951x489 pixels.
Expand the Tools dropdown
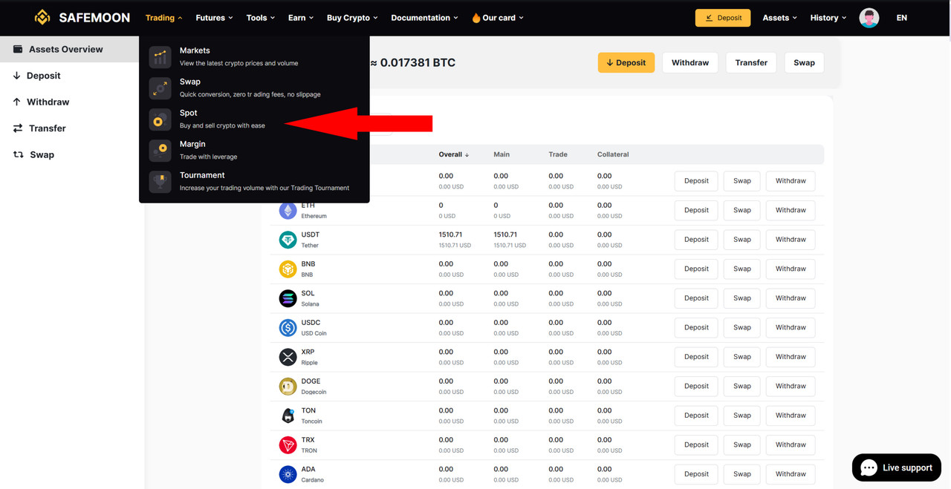tap(261, 18)
